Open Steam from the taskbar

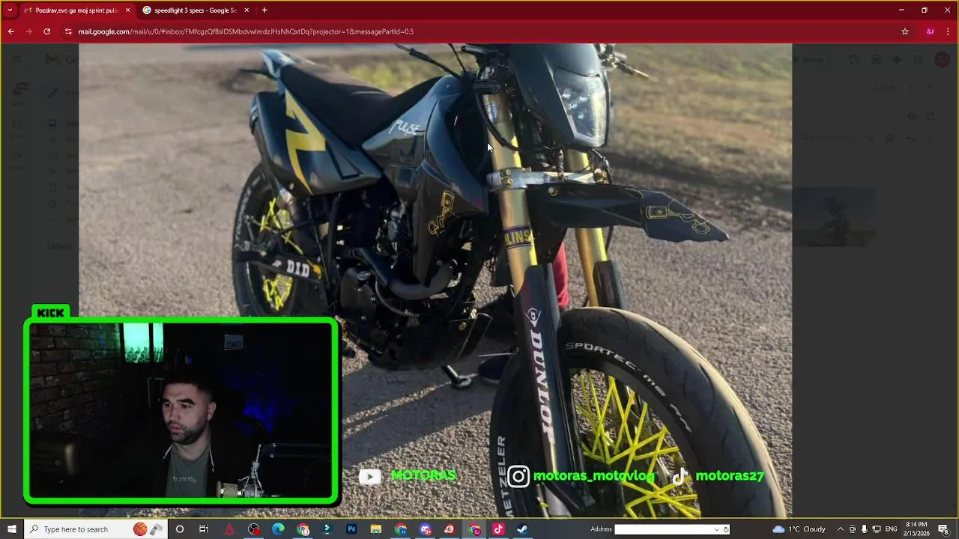tap(522, 529)
